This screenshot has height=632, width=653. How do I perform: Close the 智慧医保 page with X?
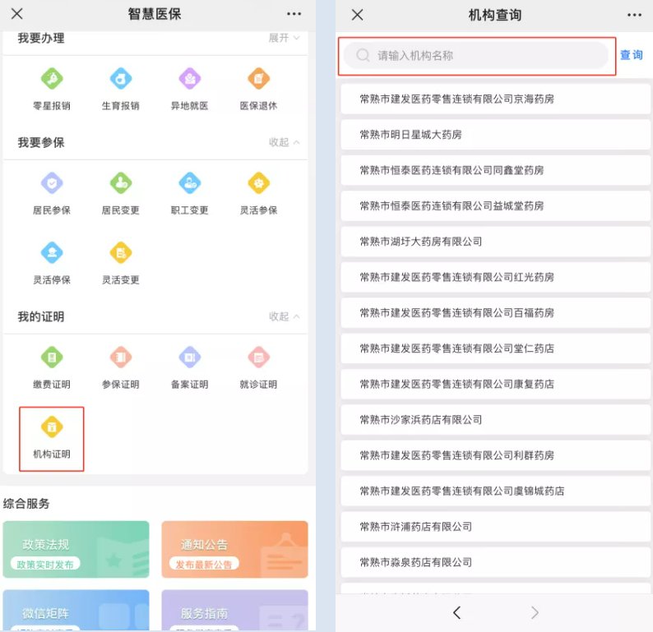[17, 14]
